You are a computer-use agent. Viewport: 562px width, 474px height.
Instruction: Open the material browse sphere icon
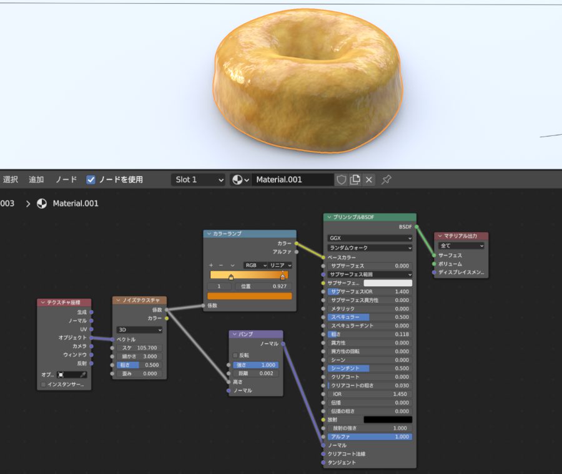tap(240, 180)
